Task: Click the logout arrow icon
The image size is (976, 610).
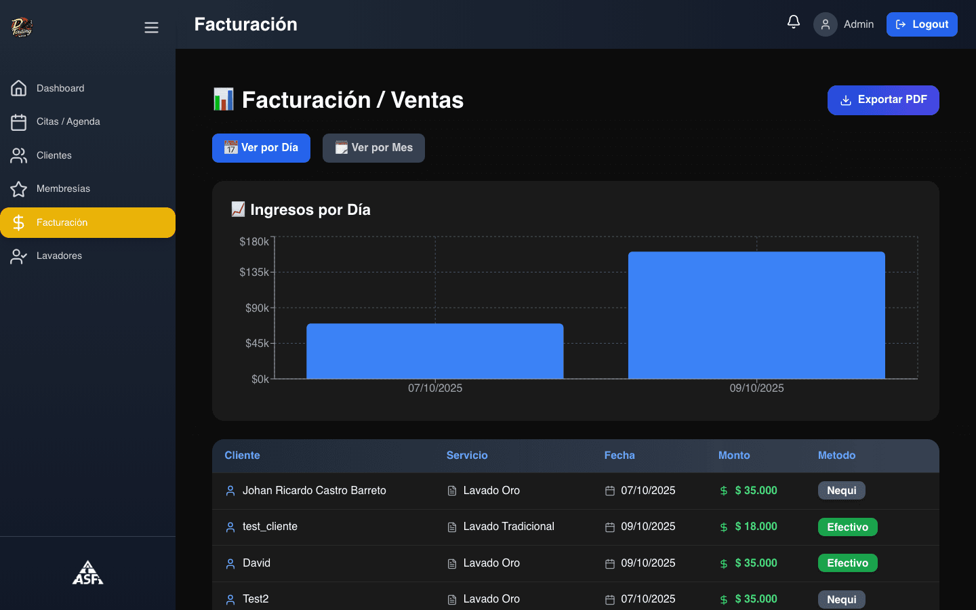Action: (901, 24)
